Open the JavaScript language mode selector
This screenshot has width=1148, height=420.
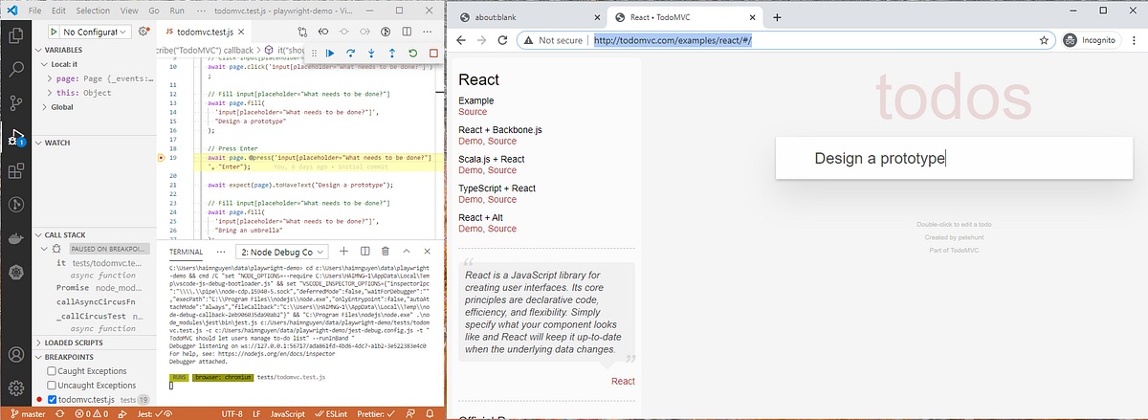pyautogui.click(x=286, y=413)
